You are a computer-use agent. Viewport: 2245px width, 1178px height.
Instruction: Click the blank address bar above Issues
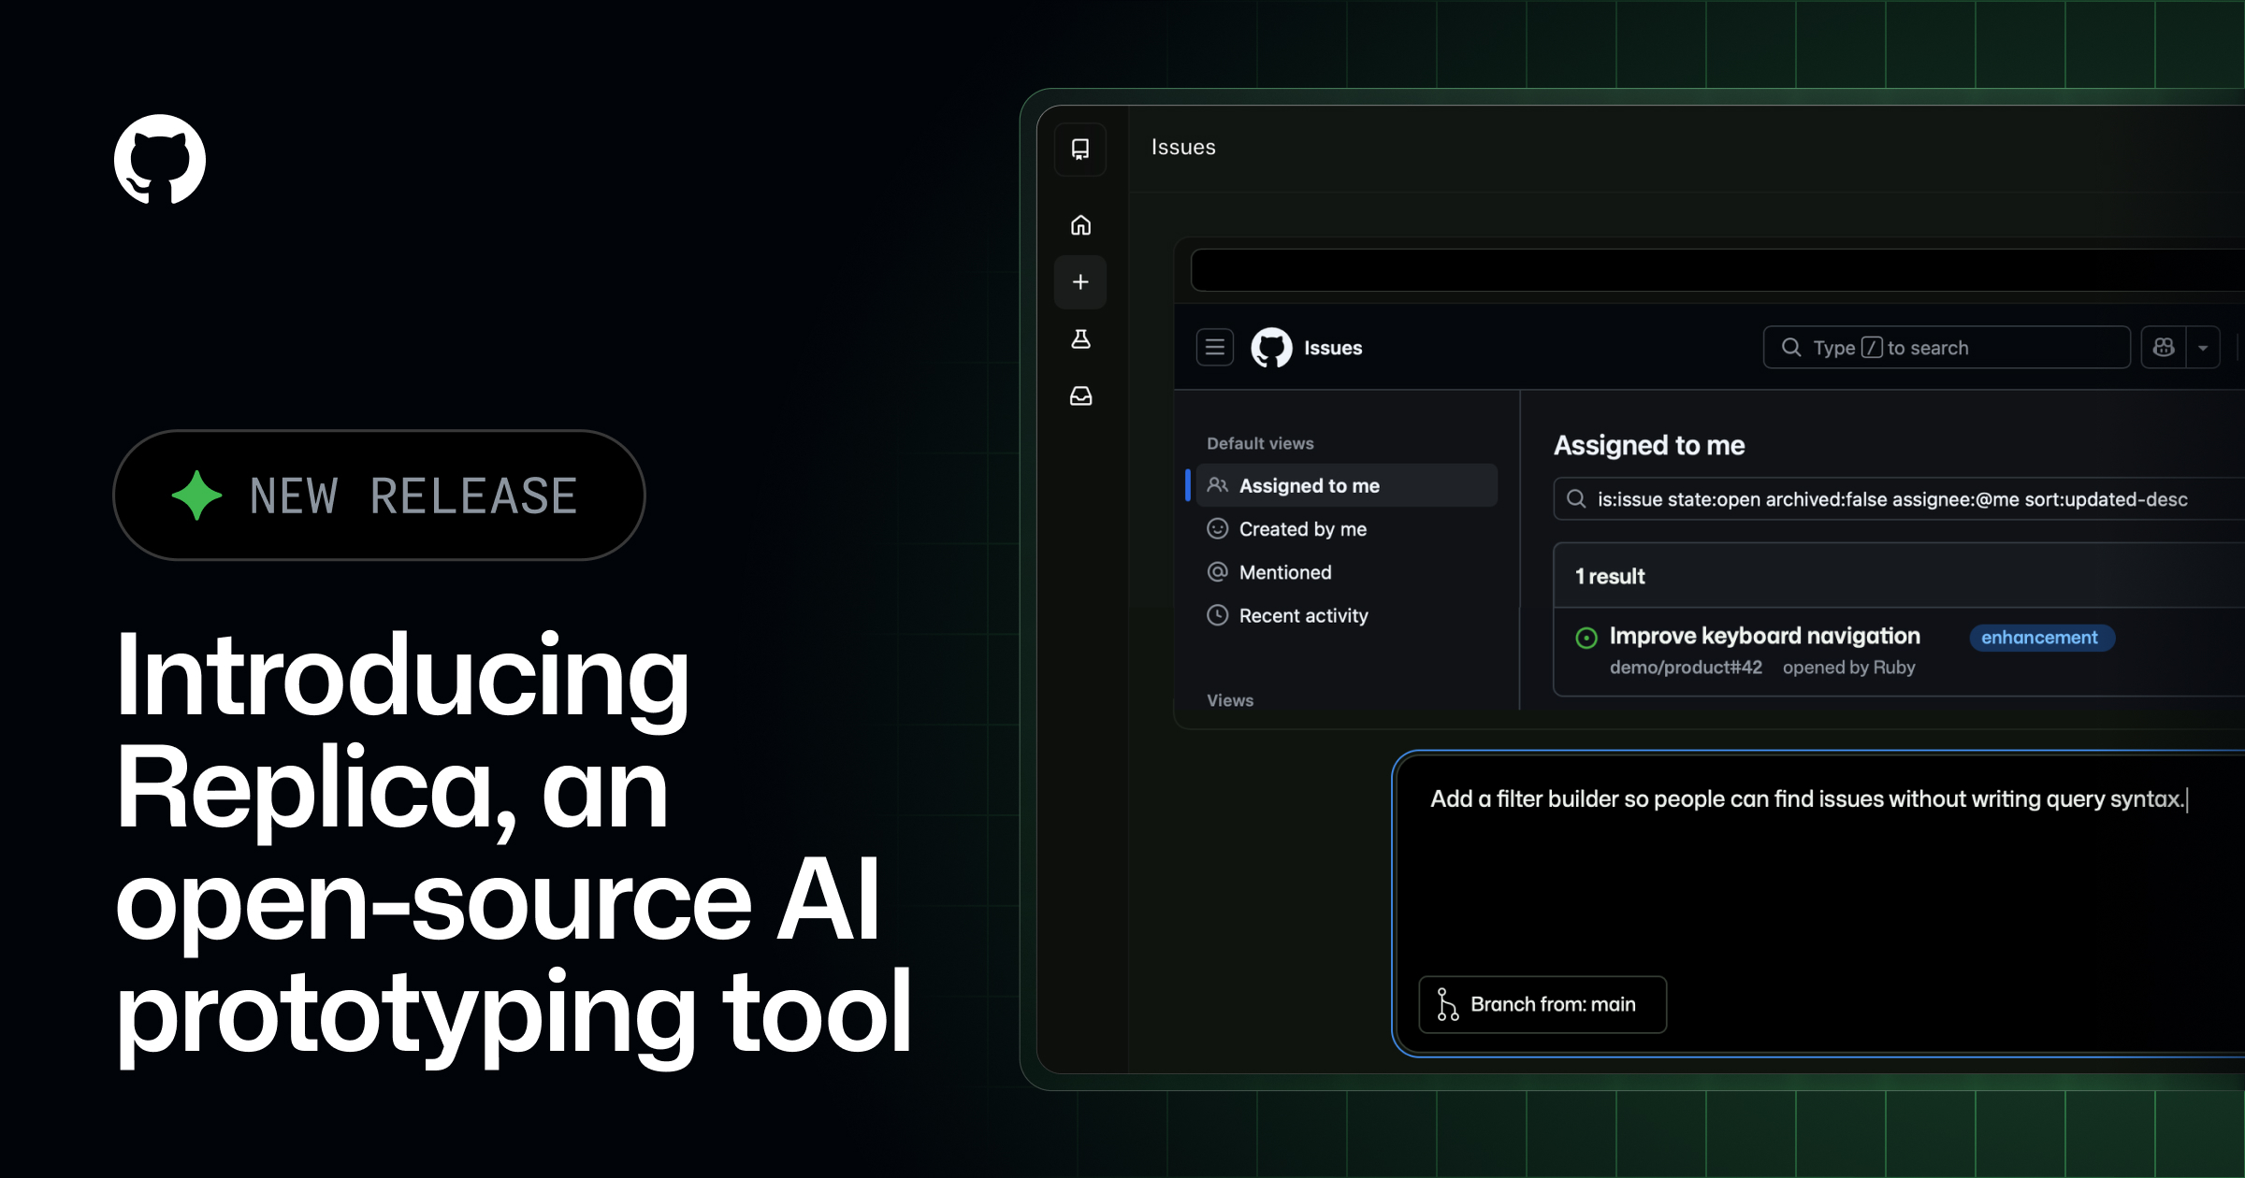coord(1717,270)
